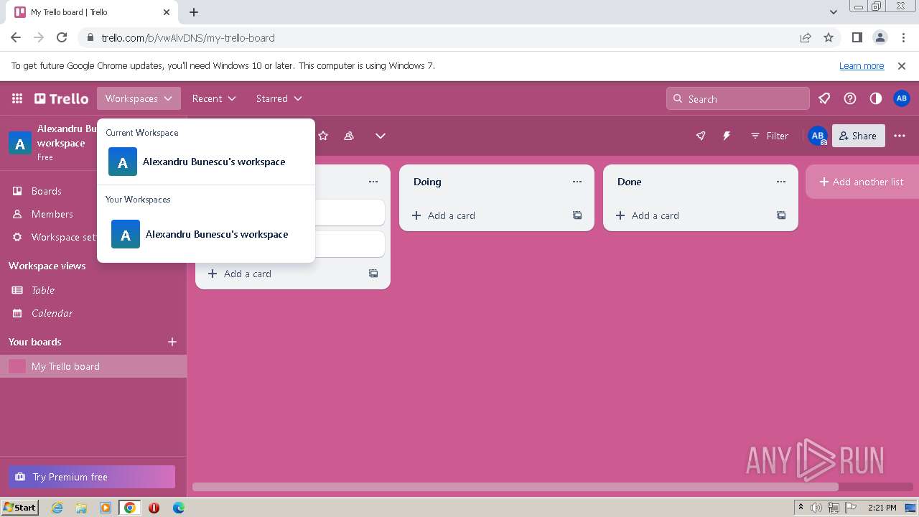Open Chrome side panel icon
The height and width of the screenshot is (517, 919).
click(857, 37)
